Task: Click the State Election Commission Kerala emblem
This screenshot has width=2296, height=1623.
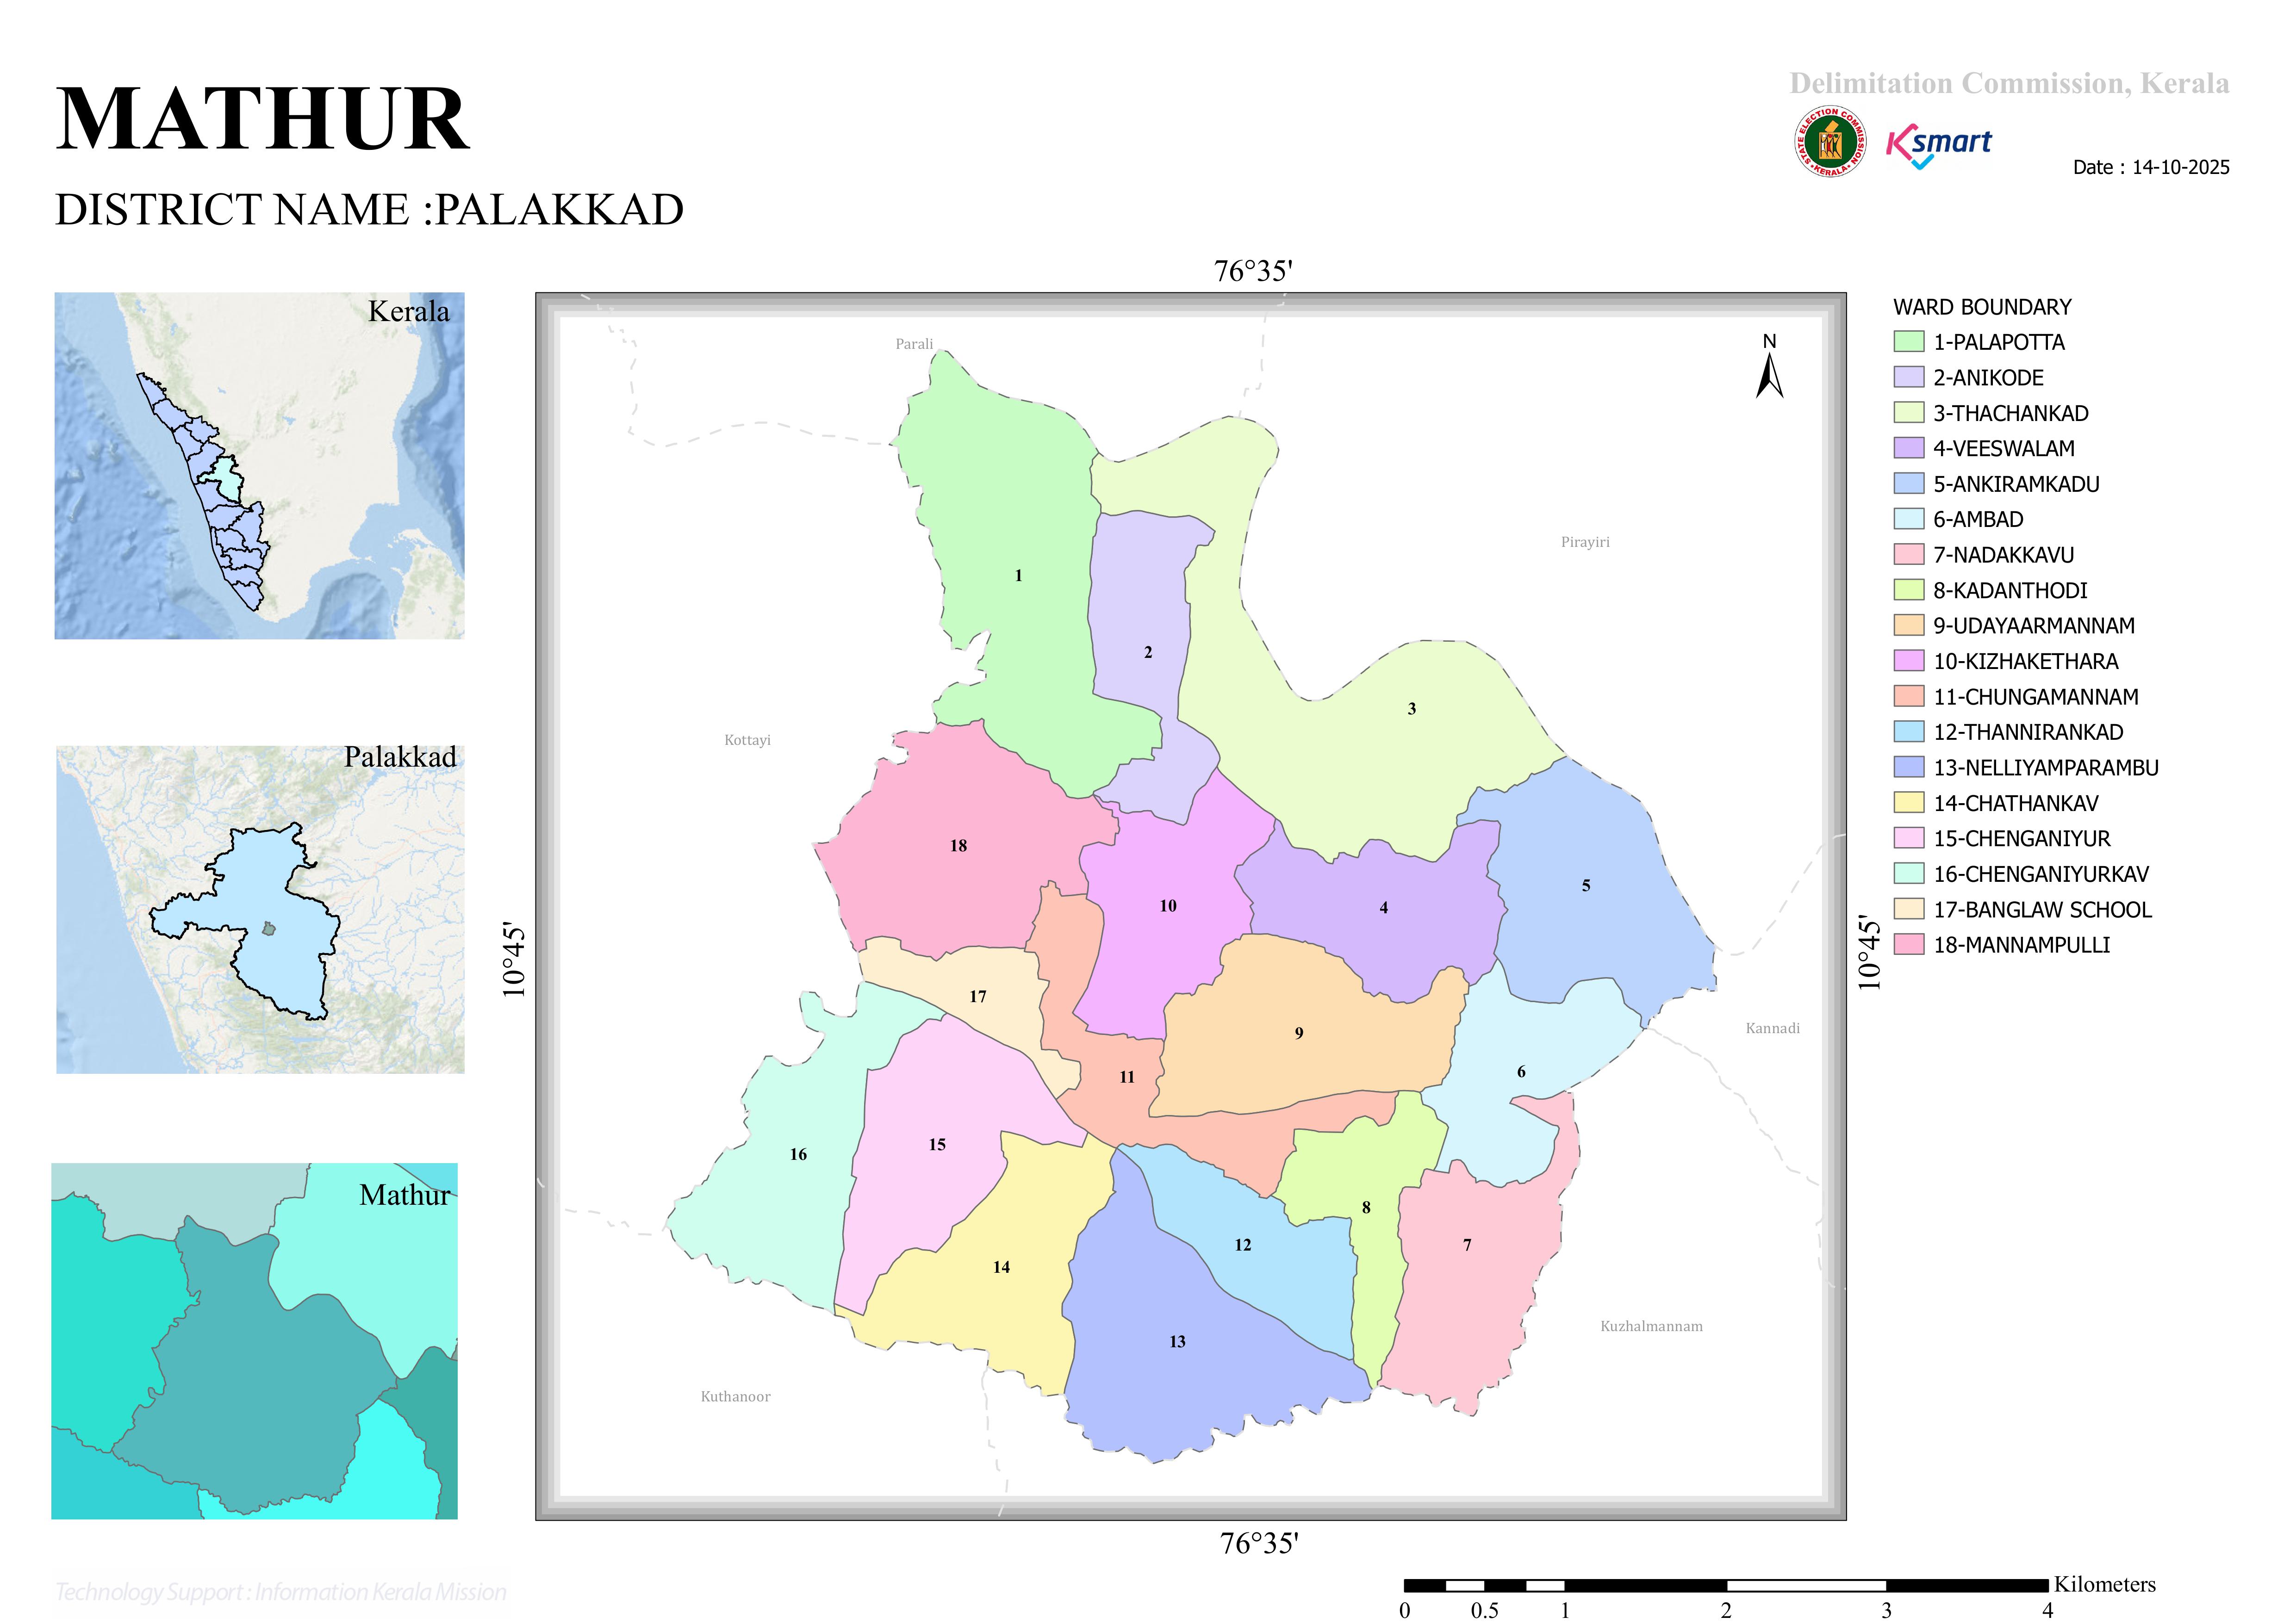Action: [x=1830, y=142]
